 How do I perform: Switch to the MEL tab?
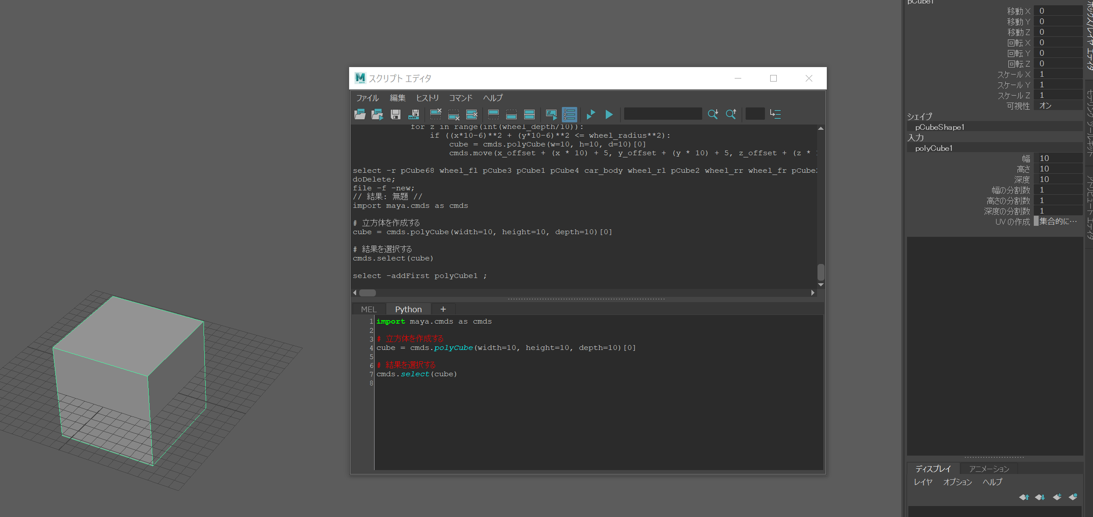(368, 309)
